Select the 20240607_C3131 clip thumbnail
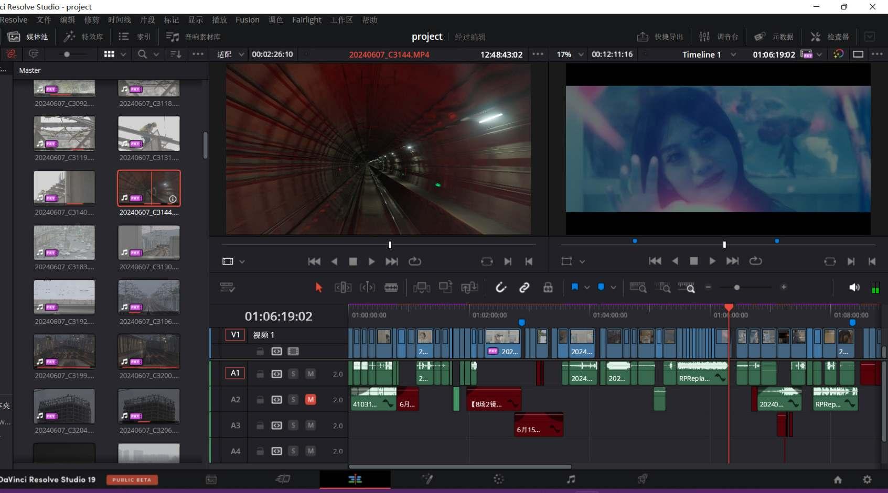The image size is (888, 493). (149, 134)
